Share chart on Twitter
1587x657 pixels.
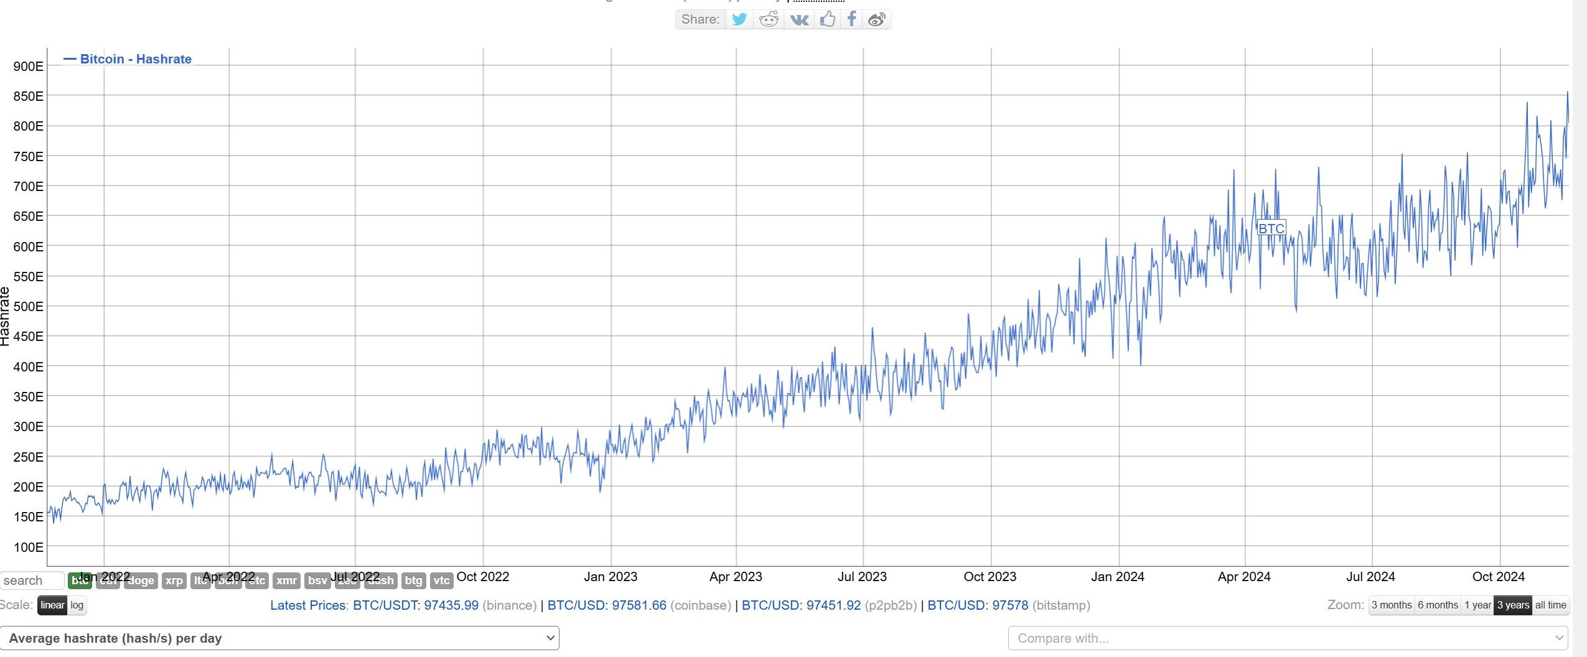click(739, 19)
